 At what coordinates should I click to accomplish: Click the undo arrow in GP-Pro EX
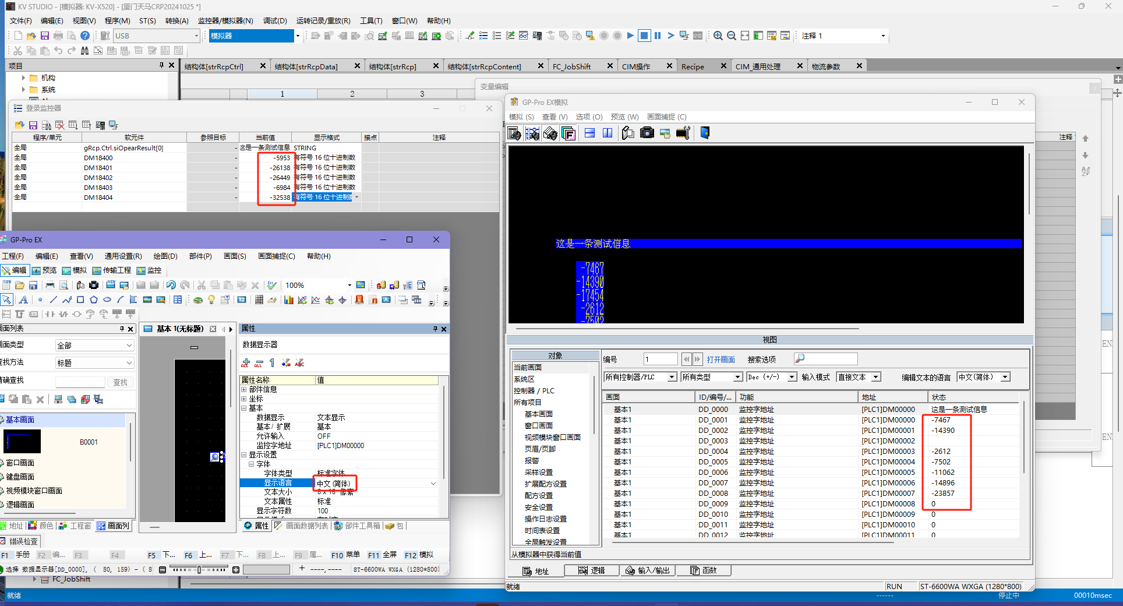(171, 285)
